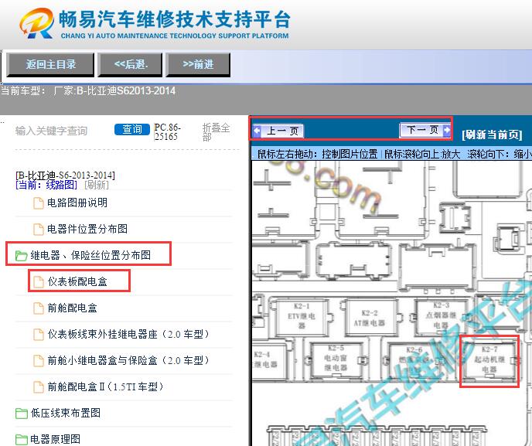Click the K2-7 起动机继电器 relay in the diagram

pos(489,360)
